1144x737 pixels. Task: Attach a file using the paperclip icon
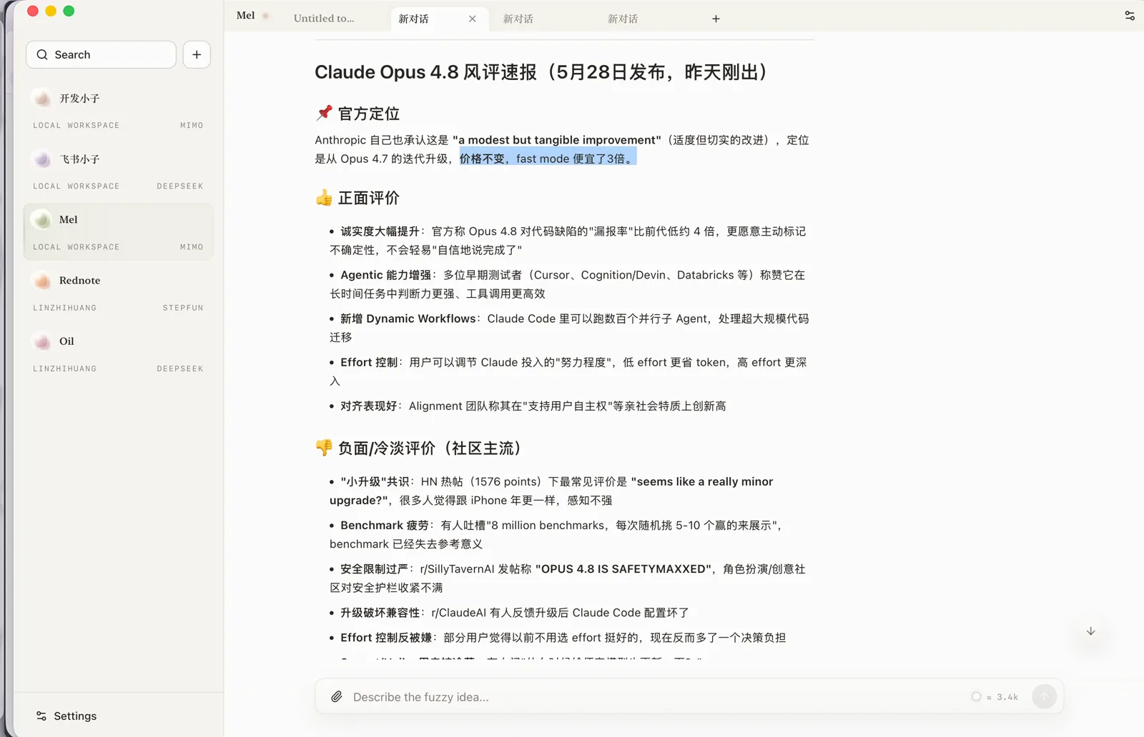(x=337, y=696)
